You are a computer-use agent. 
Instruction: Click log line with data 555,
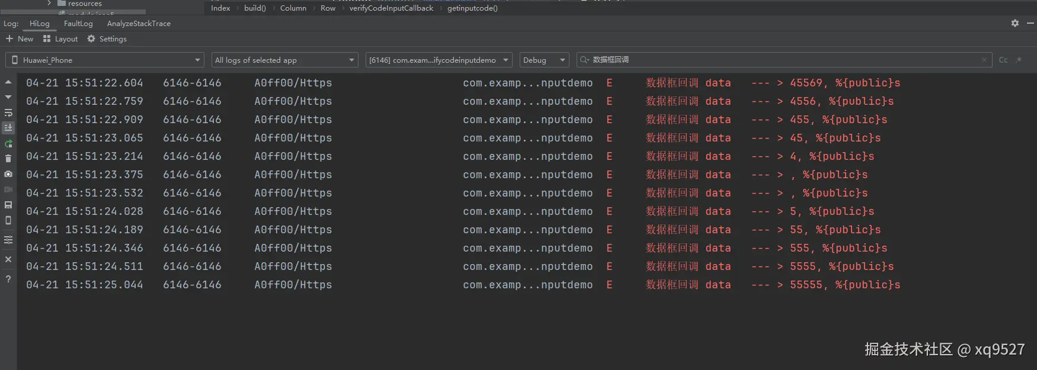pos(527,248)
